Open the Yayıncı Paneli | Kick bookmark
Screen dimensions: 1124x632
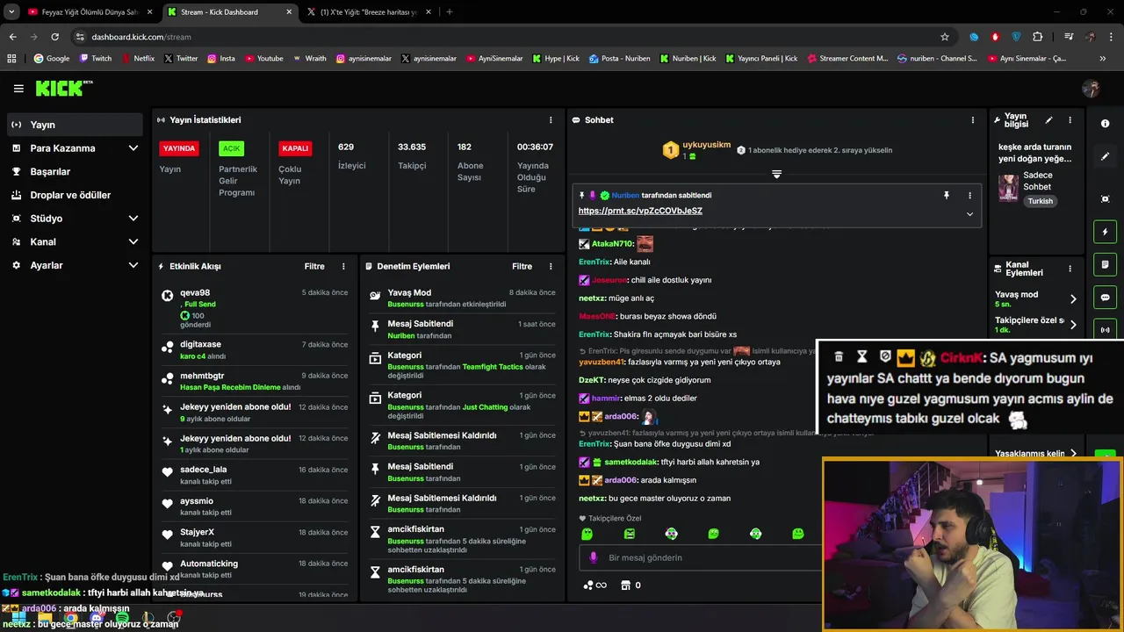[761, 59]
